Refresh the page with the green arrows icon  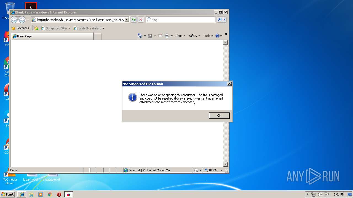[x=134, y=20]
